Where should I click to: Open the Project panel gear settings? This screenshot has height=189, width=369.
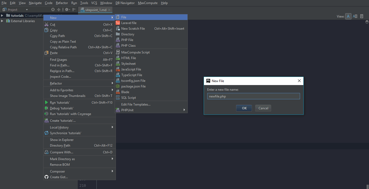click(x=67, y=9)
